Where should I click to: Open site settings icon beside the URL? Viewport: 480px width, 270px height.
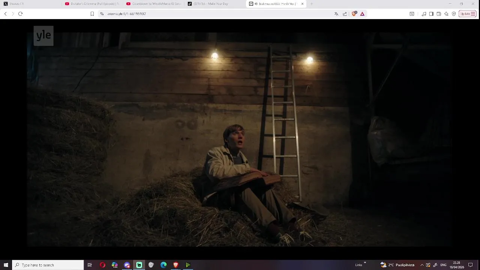(102, 14)
